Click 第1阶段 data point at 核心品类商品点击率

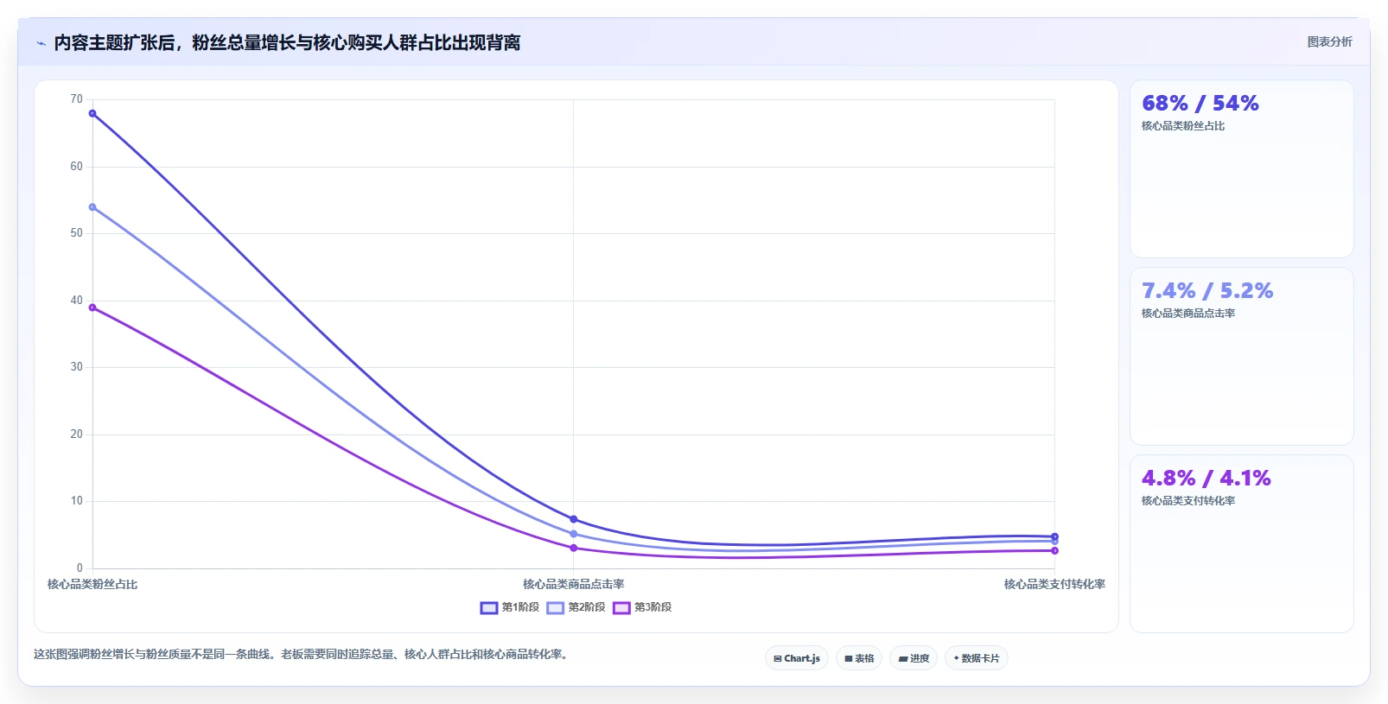point(573,519)
